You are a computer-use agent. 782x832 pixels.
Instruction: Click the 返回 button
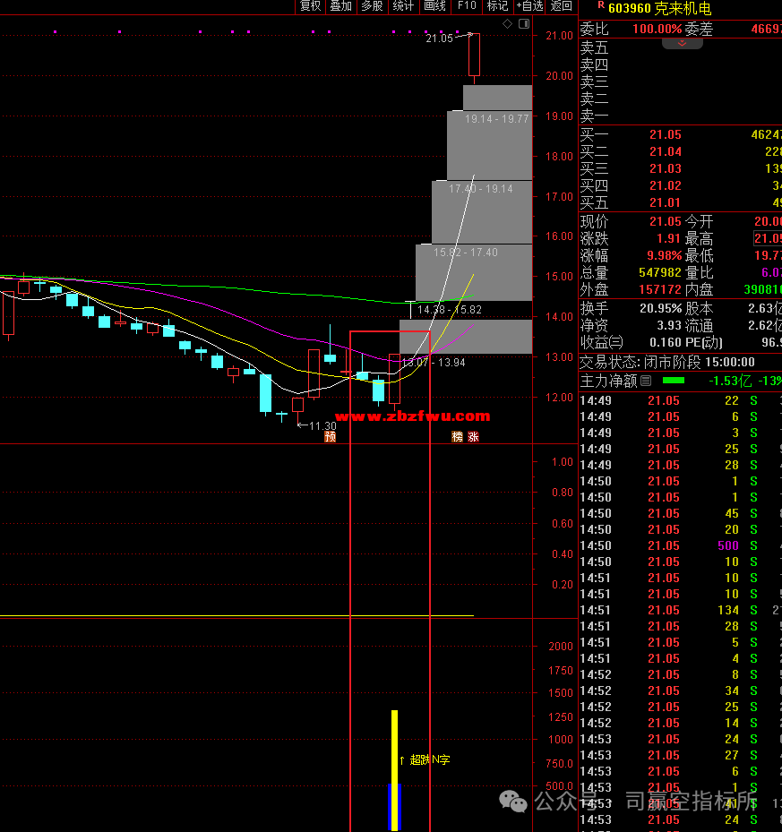(561, 6)
